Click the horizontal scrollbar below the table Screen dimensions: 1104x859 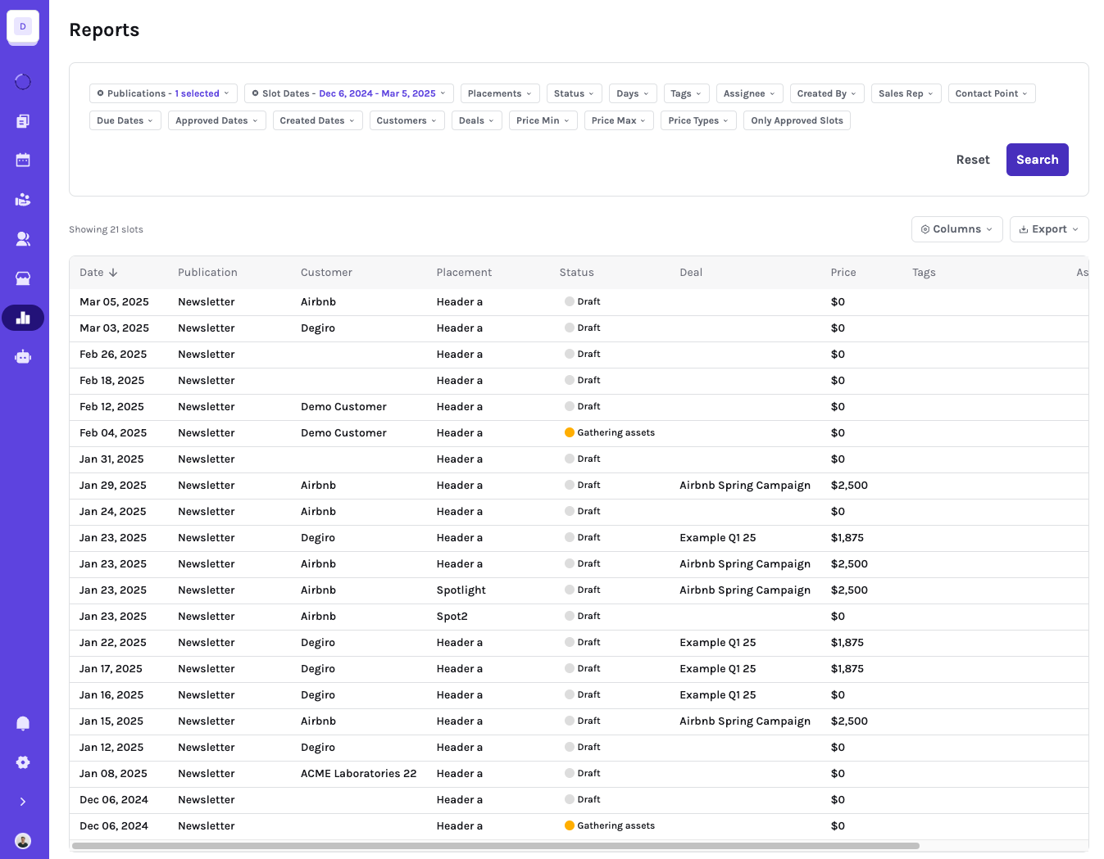(496, 846)
